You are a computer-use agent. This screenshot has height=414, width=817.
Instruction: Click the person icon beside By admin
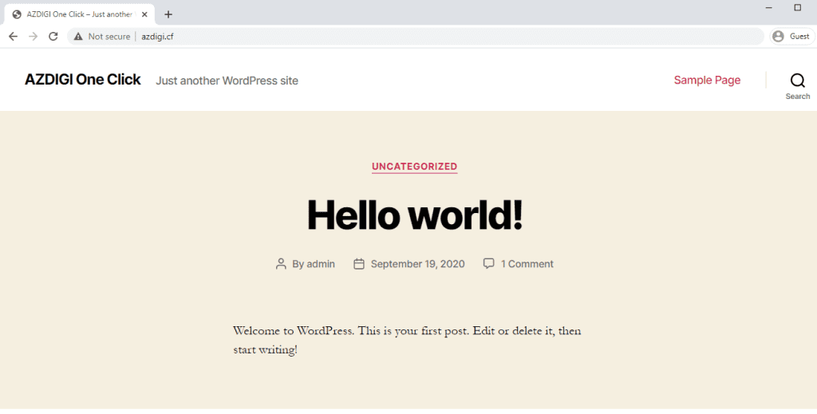click(281, 264)
